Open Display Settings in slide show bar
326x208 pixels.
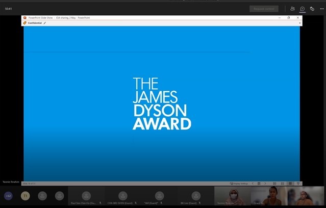[239, 184]
